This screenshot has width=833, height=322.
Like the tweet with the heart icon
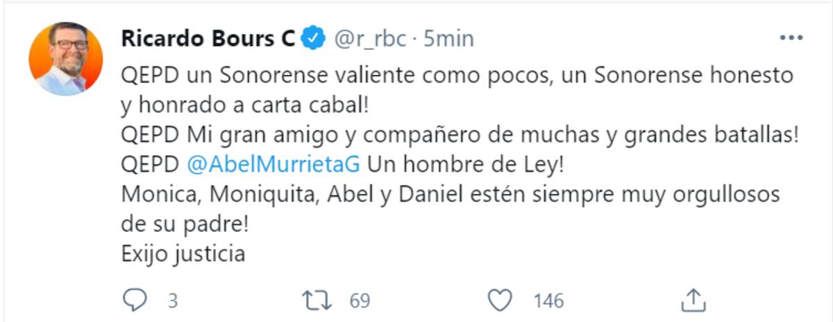500,301
